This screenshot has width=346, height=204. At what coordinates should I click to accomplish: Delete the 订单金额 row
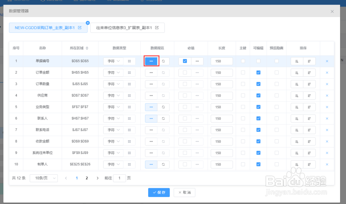point(327,72)
